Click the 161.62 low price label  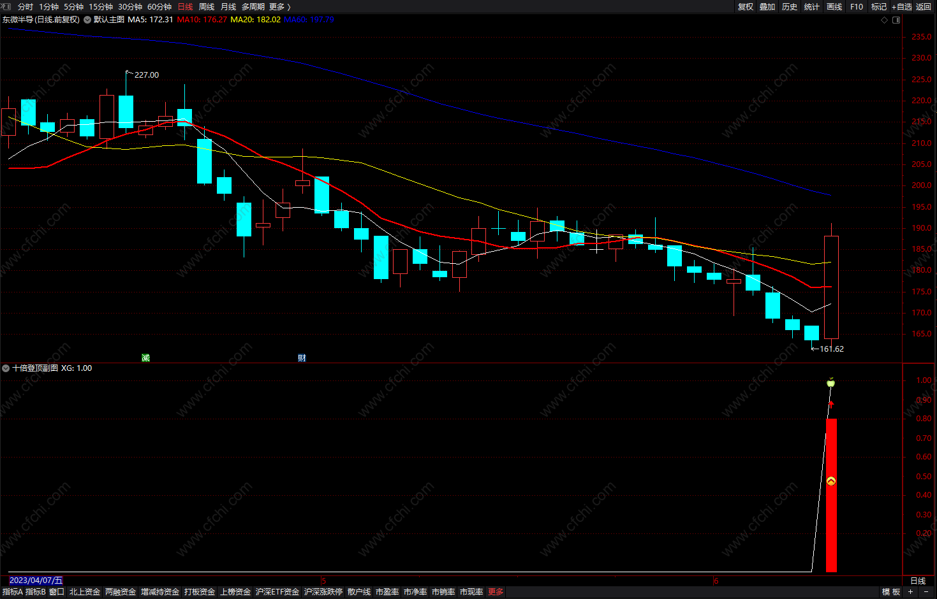[832, 349]
